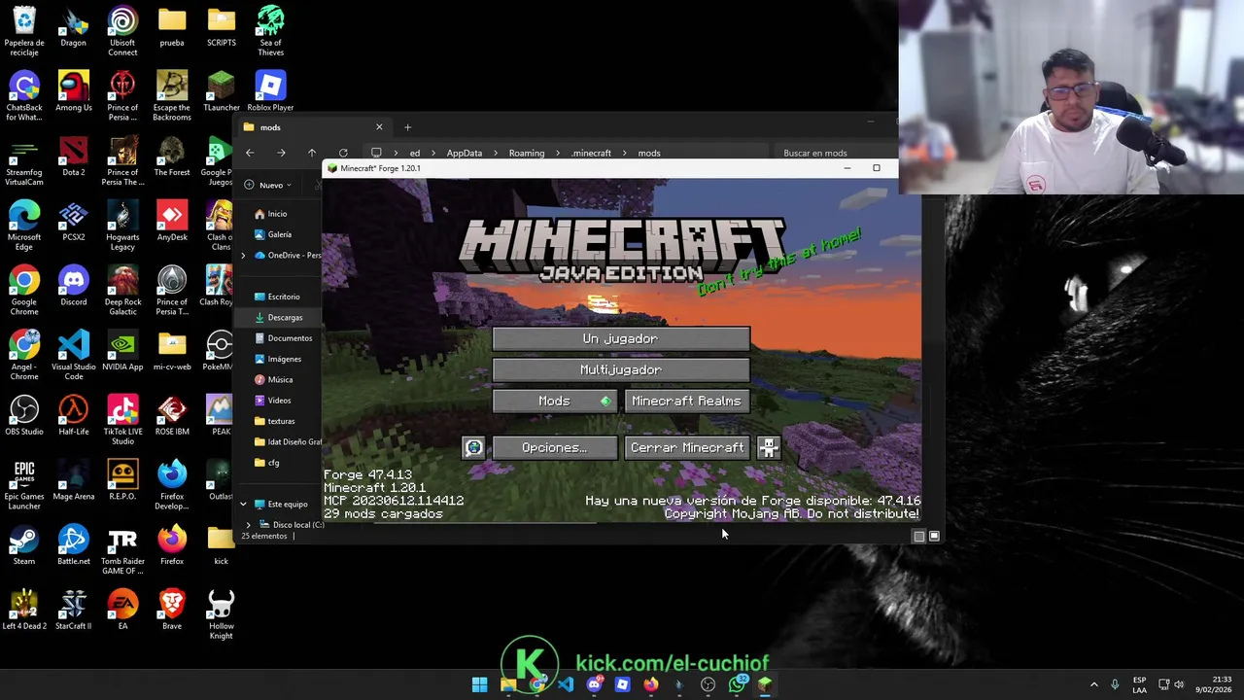The height and width of the screenshot is (700, 1244).
Task: Launch TLauncher from the desktop
Action: click(221, 92)
